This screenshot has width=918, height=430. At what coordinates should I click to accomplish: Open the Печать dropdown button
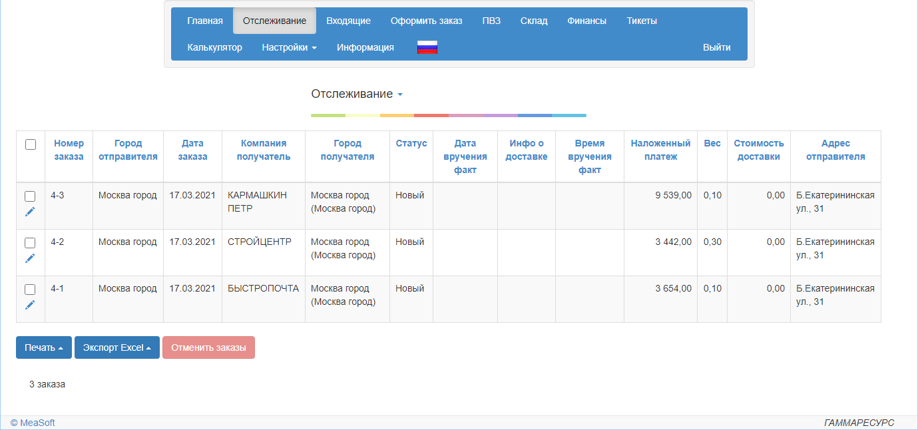point(44,347)
